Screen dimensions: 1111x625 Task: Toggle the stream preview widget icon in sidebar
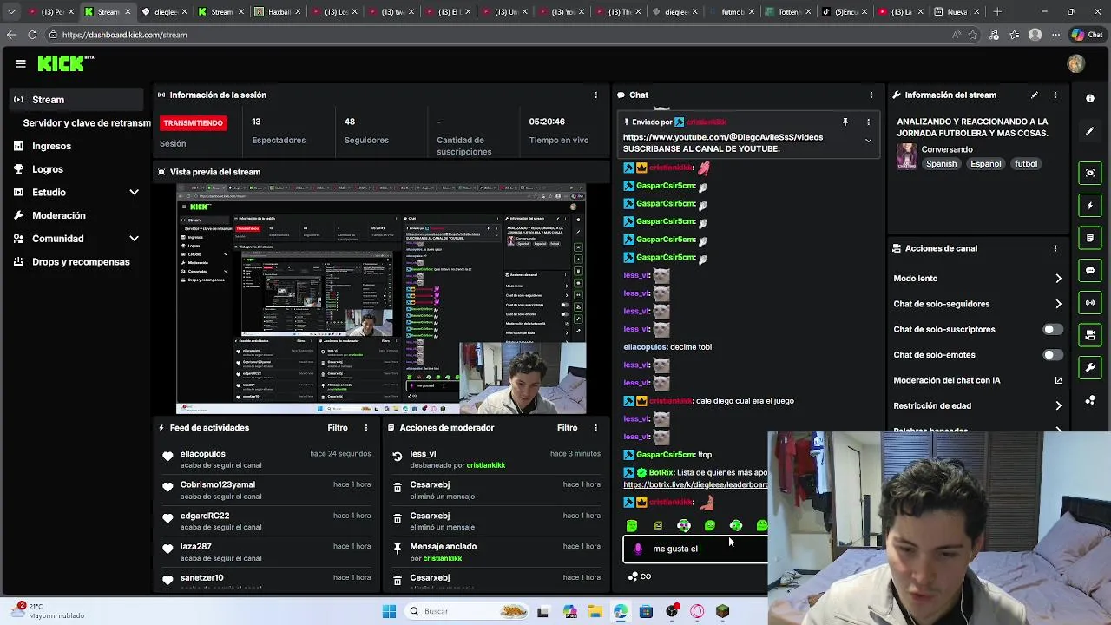(1090, 173)
